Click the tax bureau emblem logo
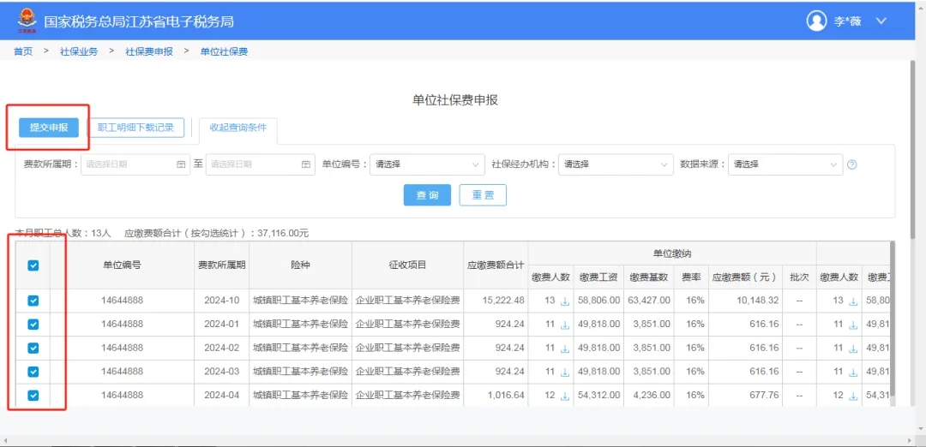 pyautogui.click(x=27, y=21)
